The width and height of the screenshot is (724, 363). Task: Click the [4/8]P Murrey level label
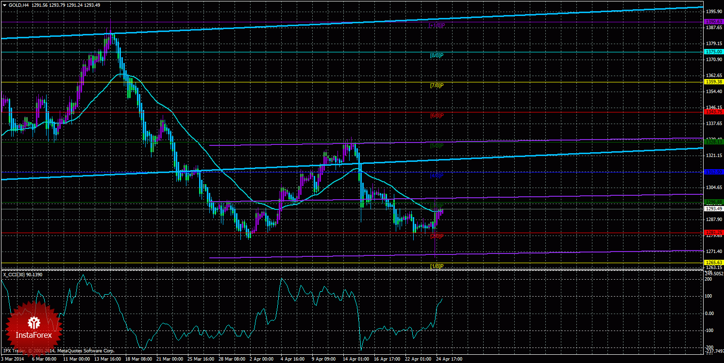pyautogui.click(x=437, y=175)
